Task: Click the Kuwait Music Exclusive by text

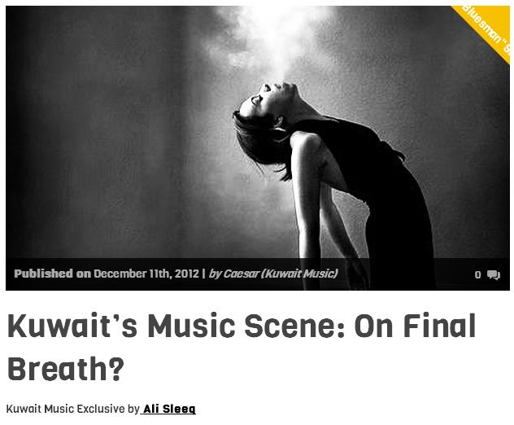Action: [x=72, y=409]
